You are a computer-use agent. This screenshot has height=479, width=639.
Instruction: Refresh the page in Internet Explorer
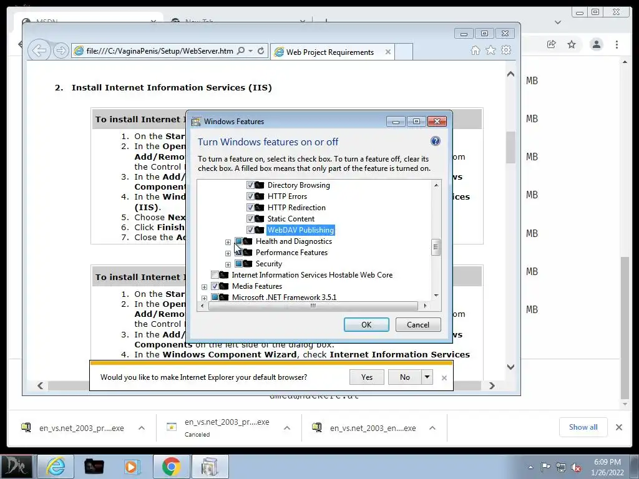pyautogui.click(x=261, y=51)
